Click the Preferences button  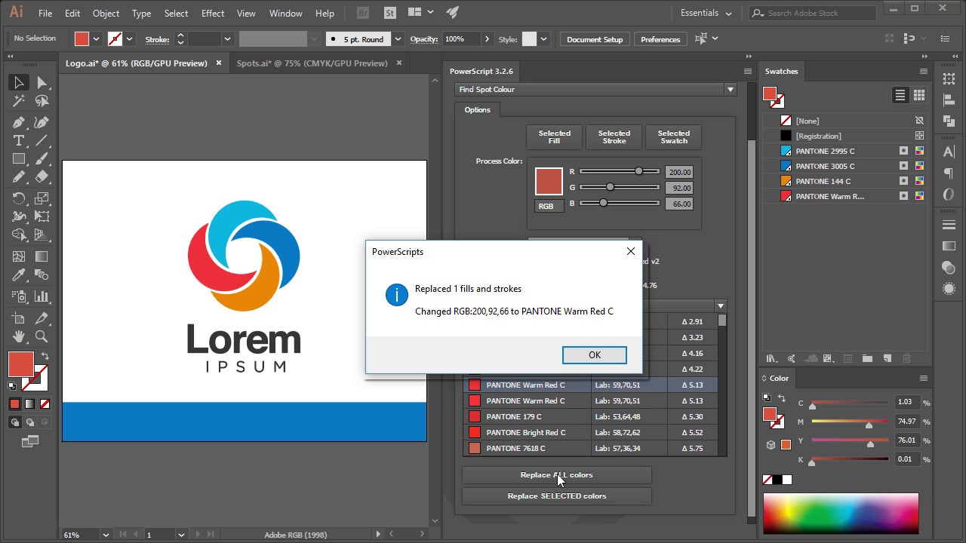coord(660,39)
